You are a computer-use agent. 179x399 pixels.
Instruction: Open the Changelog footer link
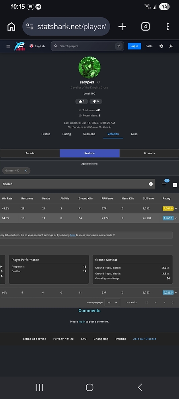click(x=101, y=339)
